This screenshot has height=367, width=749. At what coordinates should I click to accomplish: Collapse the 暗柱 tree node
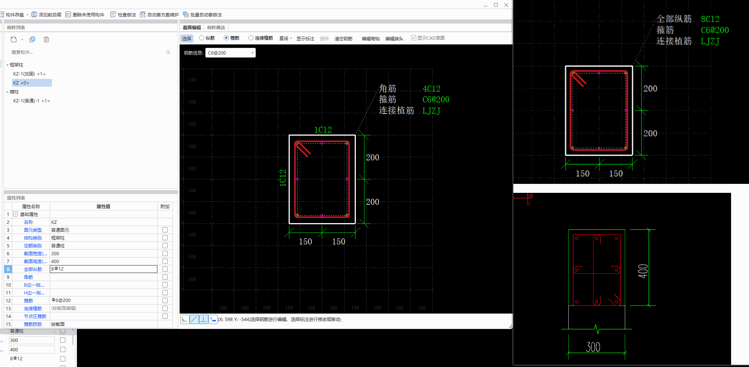[x=7, y=92]
